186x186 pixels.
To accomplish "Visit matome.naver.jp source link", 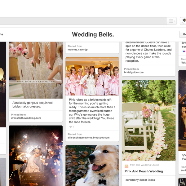I will pyautogui.click(x=77, y=50).
